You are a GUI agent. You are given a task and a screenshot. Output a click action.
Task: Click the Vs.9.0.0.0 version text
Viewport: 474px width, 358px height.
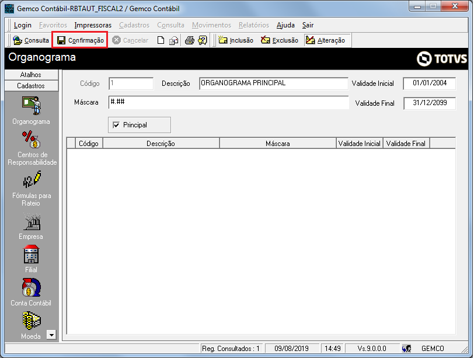pos(372,349)
